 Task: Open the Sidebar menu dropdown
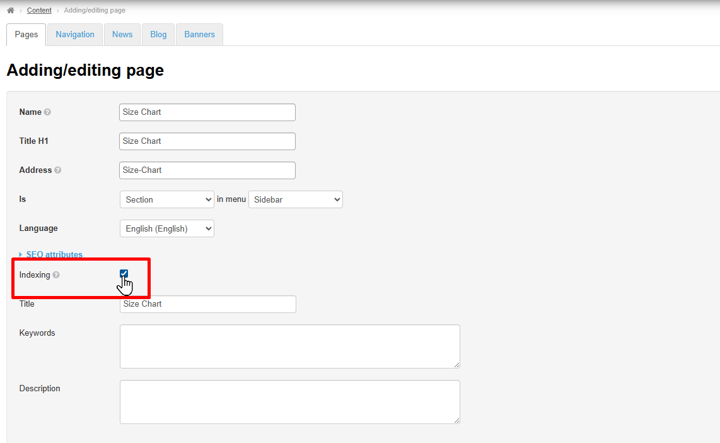(x=295, y=199)
